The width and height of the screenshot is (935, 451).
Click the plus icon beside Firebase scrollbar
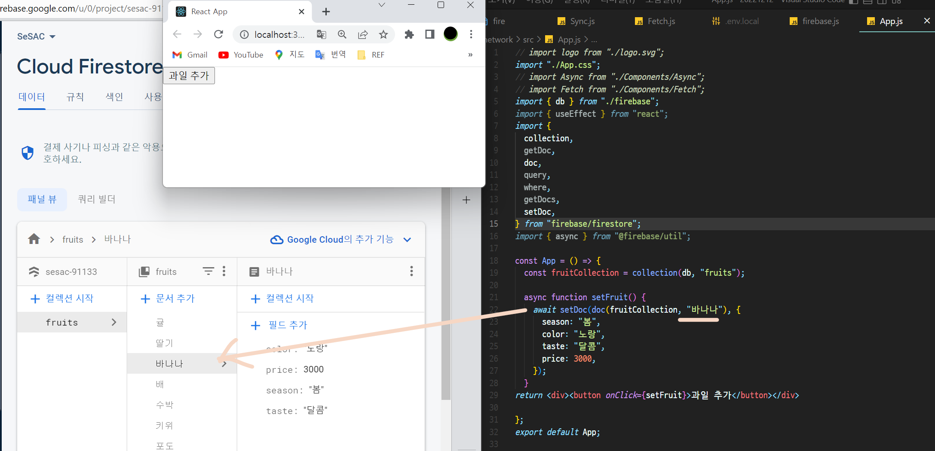pos(466,200)
